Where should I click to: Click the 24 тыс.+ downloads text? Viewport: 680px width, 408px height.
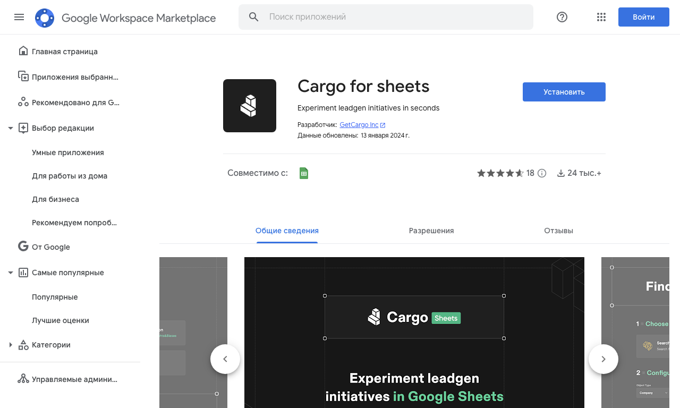pyautogui.click(x=584, y=173)
